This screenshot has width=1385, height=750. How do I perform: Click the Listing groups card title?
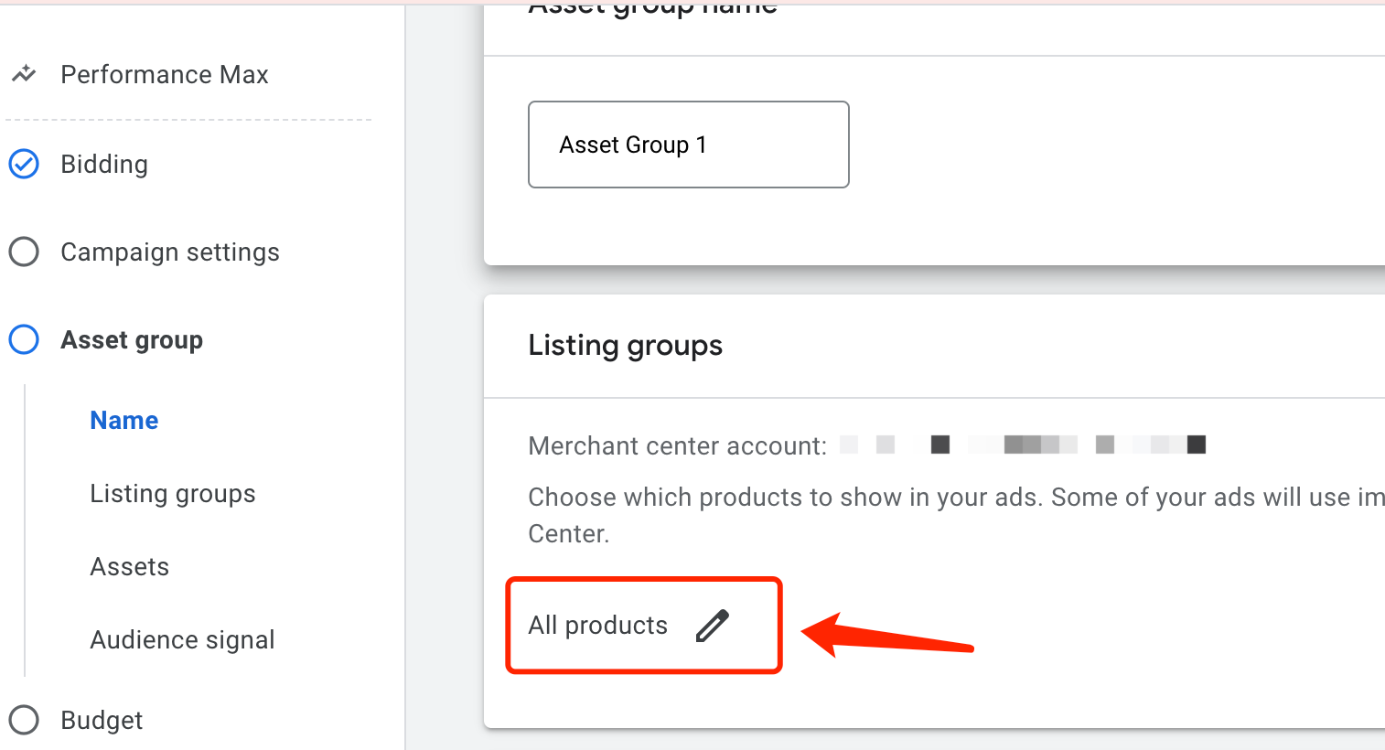pyautogui.click(x=625, y=345)
